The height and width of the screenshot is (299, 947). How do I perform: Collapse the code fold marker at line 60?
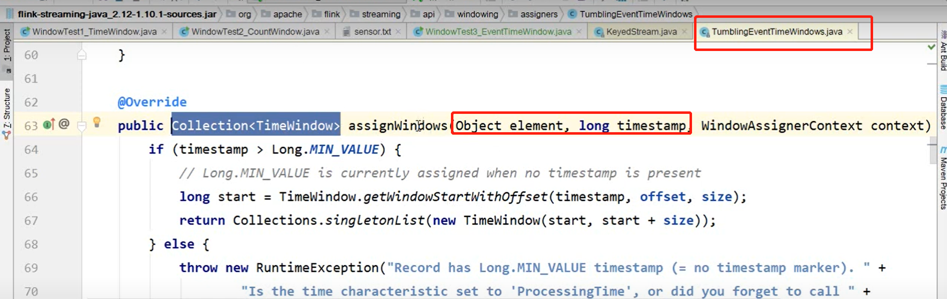point(82,55)
